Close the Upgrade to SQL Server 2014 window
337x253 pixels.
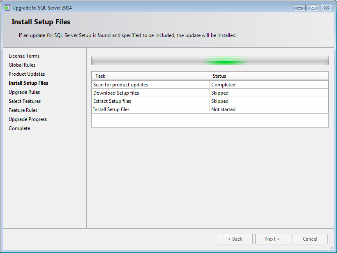(326, 8)
